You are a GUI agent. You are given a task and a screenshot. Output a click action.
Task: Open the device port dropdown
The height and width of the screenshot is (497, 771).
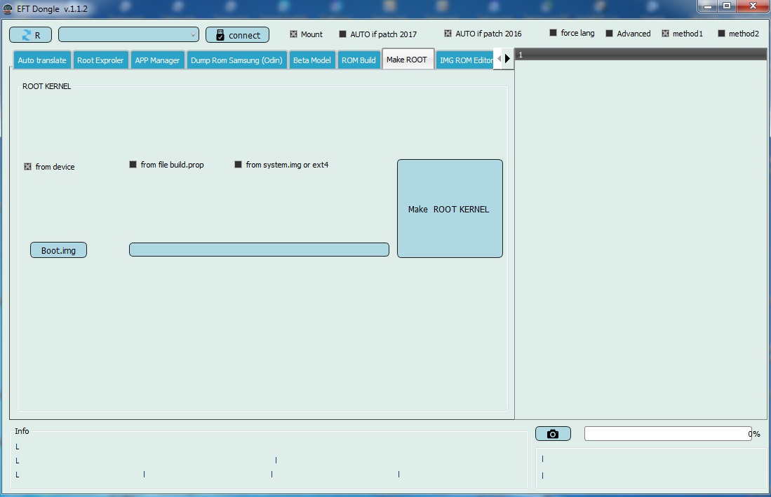[128, 34]
